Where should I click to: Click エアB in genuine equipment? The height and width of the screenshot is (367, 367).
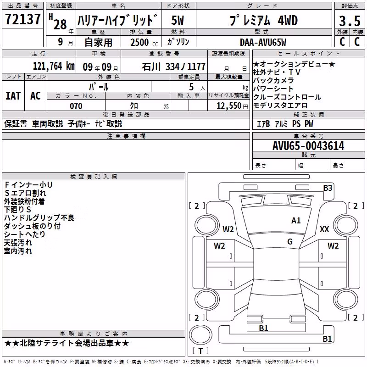point(263,124)
